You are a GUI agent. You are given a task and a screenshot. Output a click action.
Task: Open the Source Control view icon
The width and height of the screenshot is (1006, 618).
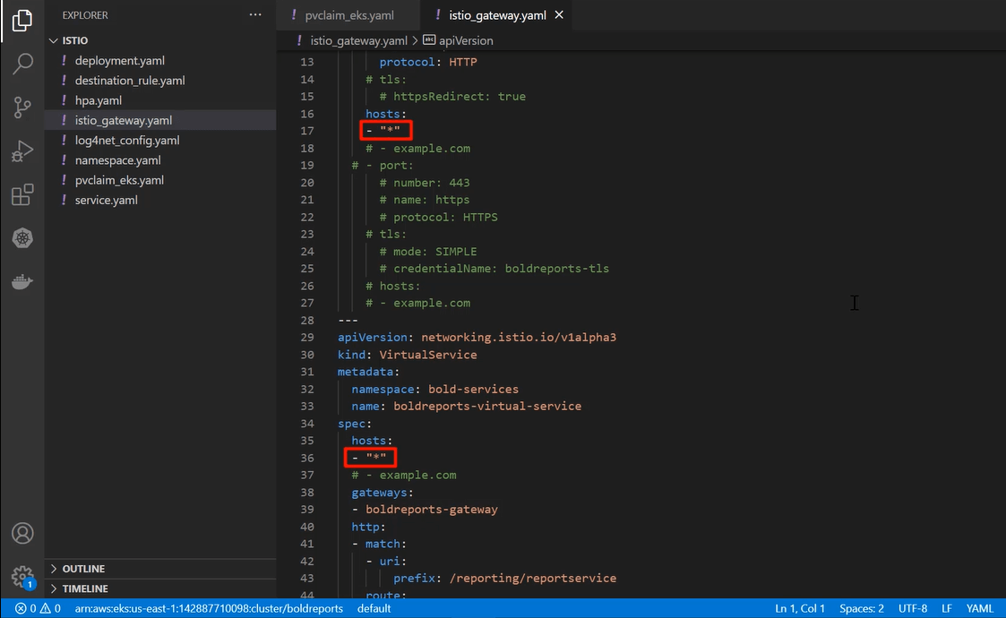click(22, 107)
